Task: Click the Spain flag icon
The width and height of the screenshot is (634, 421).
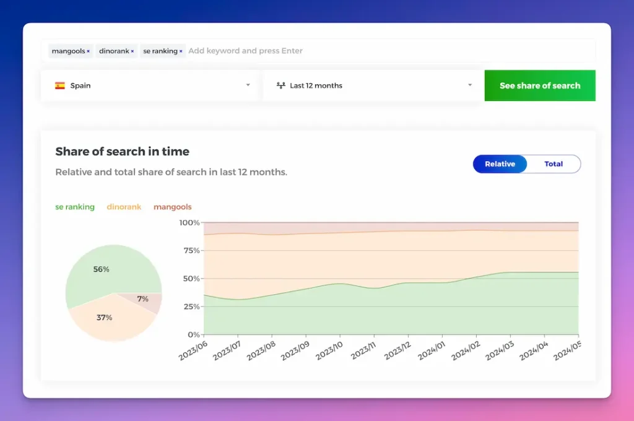Action: tap(60, 85)
